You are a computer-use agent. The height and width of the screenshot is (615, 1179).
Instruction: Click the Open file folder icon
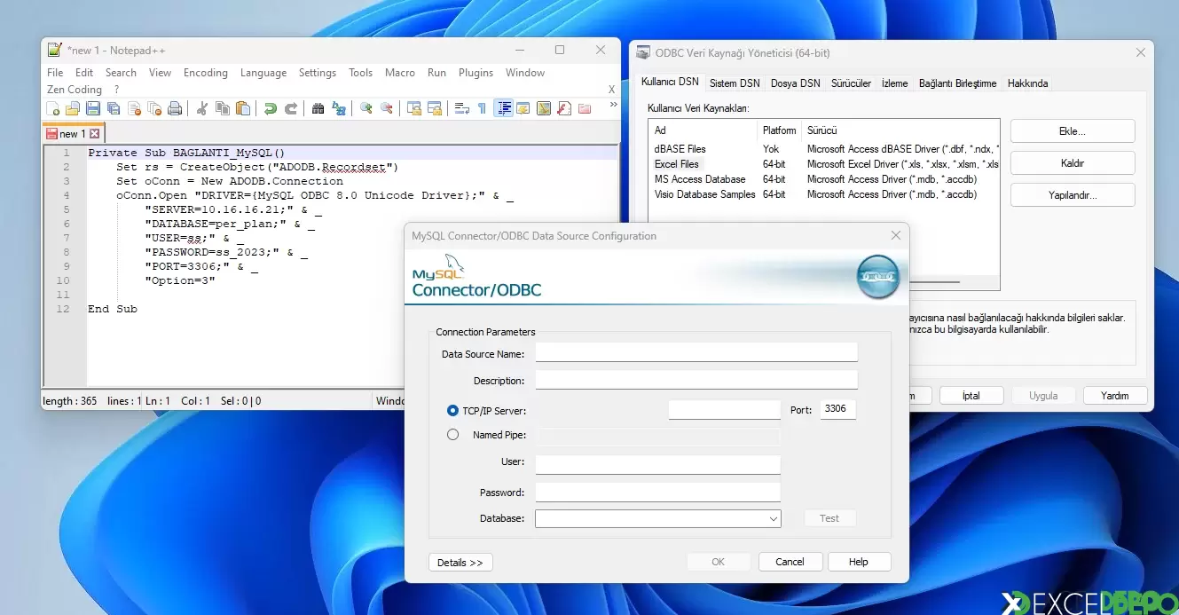click(73, 109)
